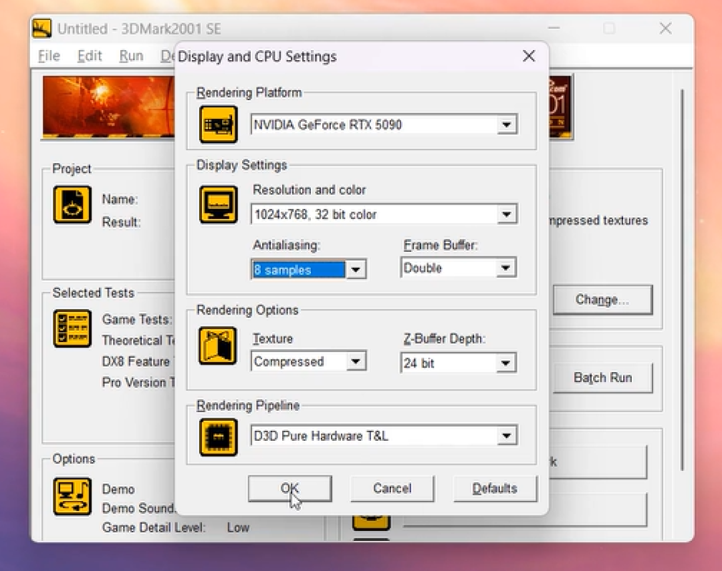Click the main window vertical scrollbar
Viewport: 722px width, 571px height.
click(682, 280)
